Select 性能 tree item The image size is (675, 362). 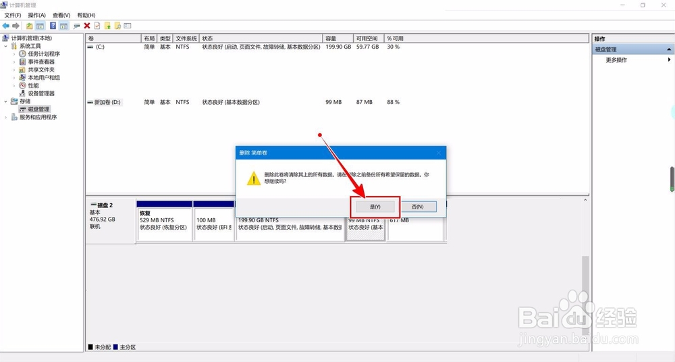point(33,85)
